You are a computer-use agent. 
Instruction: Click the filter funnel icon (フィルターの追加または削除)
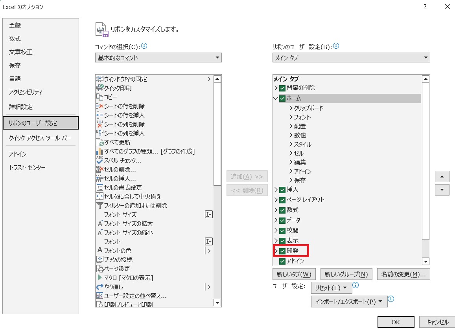99,205
